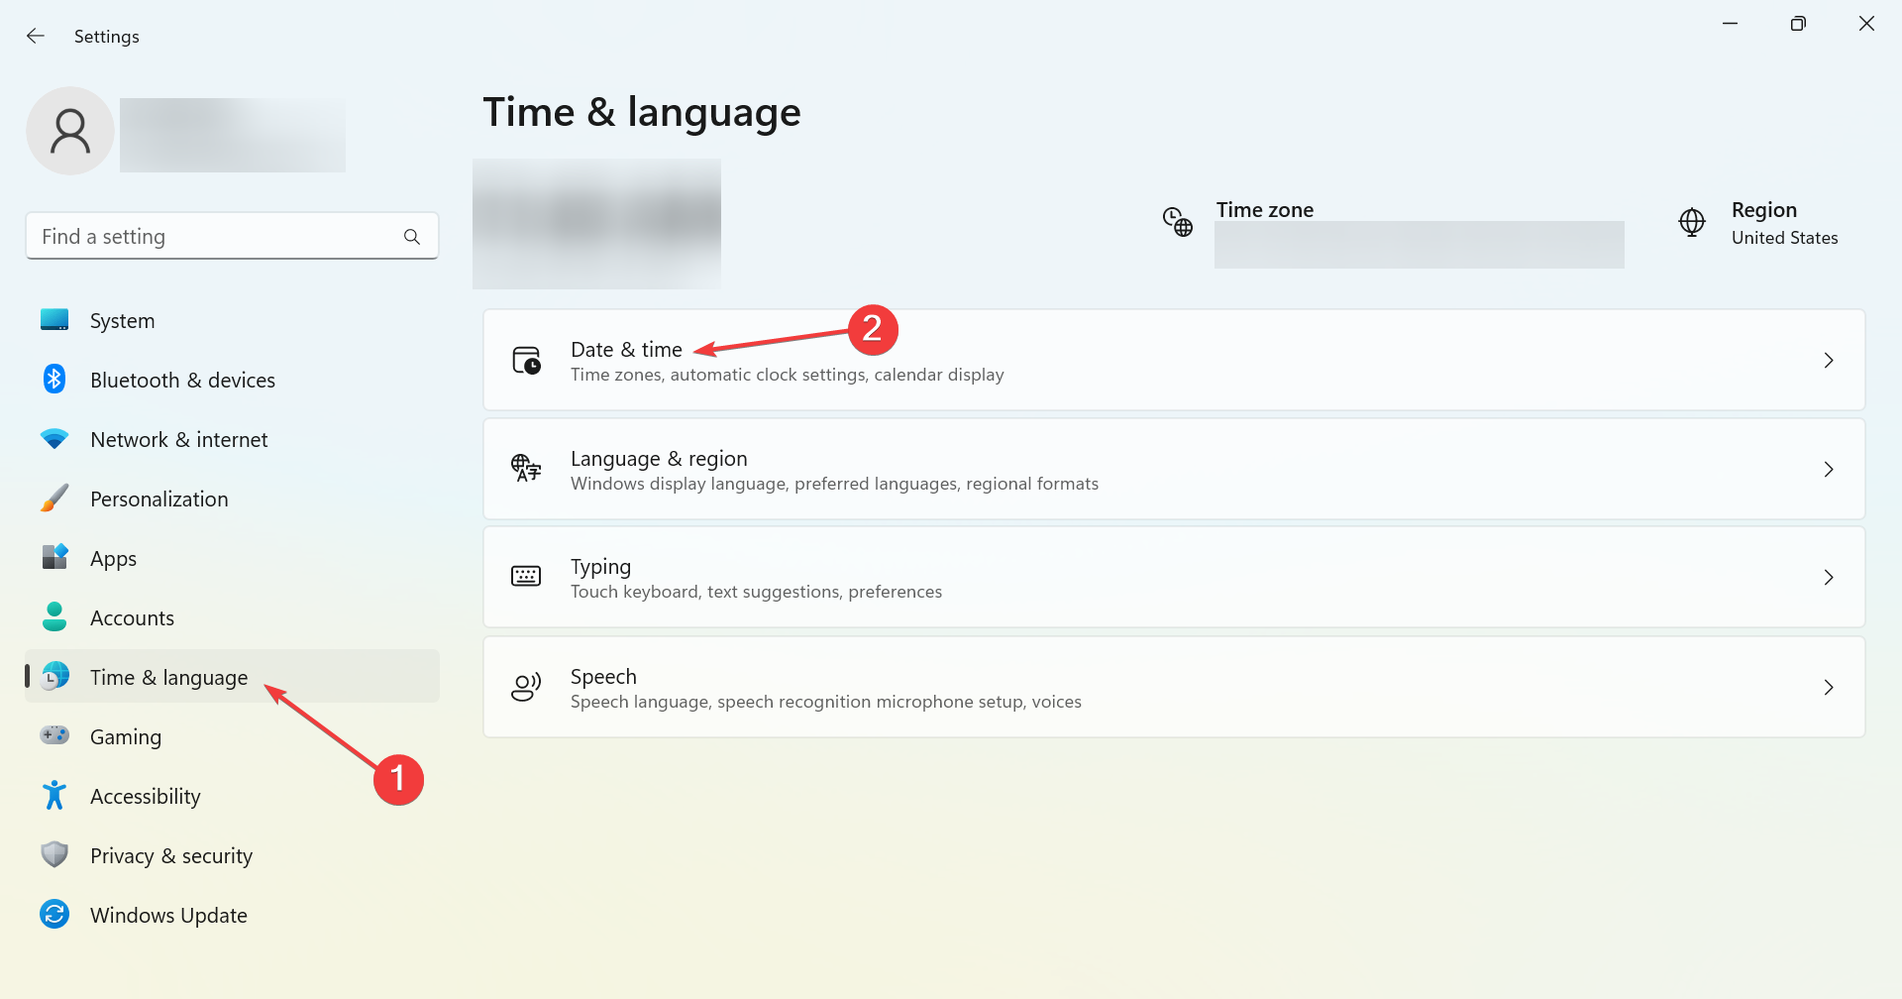
Task: Click the Gaming controller icon
Action: coord(54,736)
